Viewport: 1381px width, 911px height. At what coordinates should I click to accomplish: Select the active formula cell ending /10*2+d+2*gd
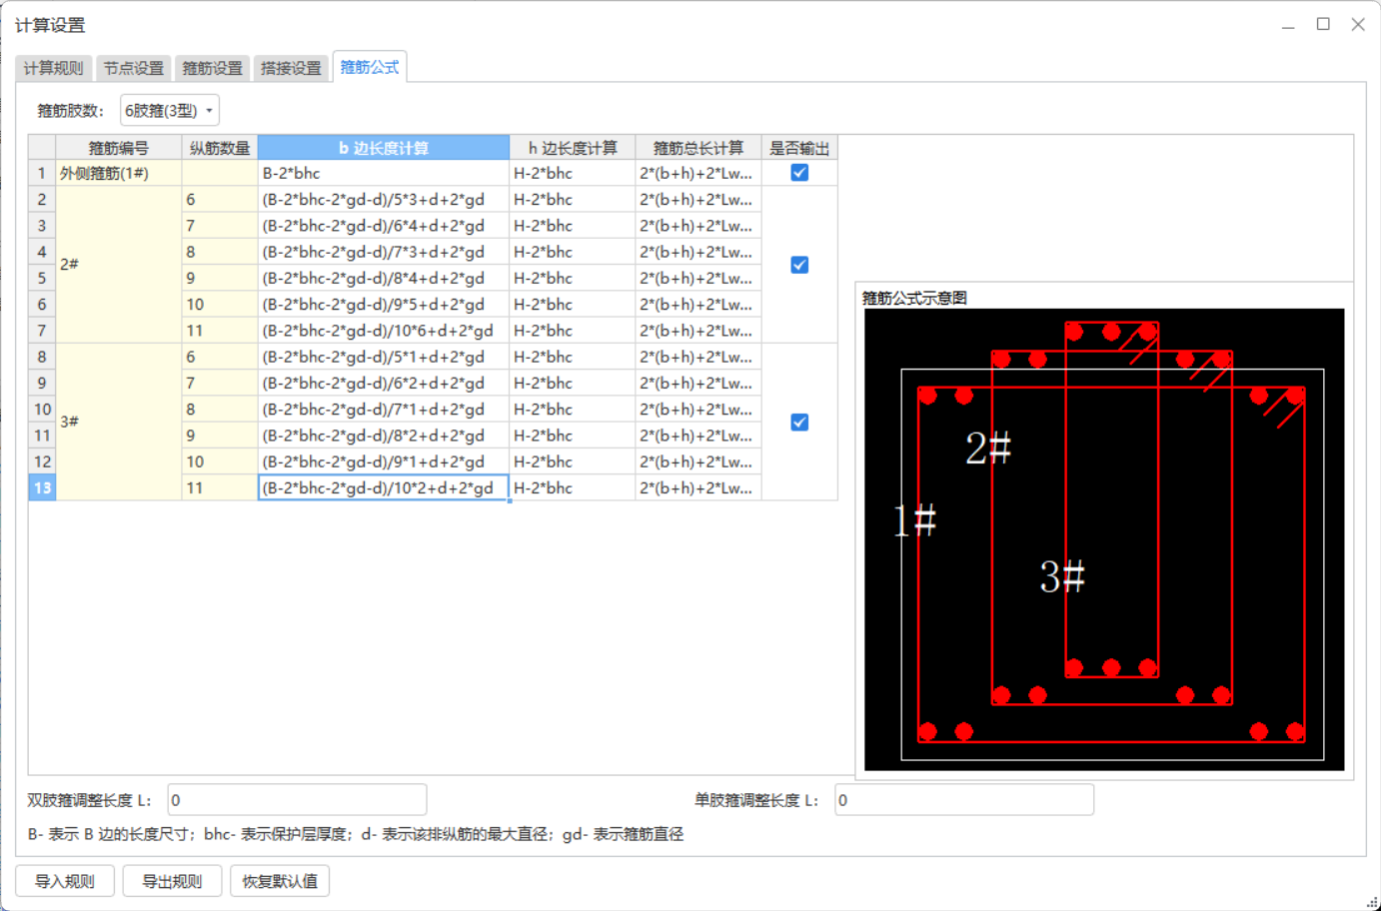[384, 487]
